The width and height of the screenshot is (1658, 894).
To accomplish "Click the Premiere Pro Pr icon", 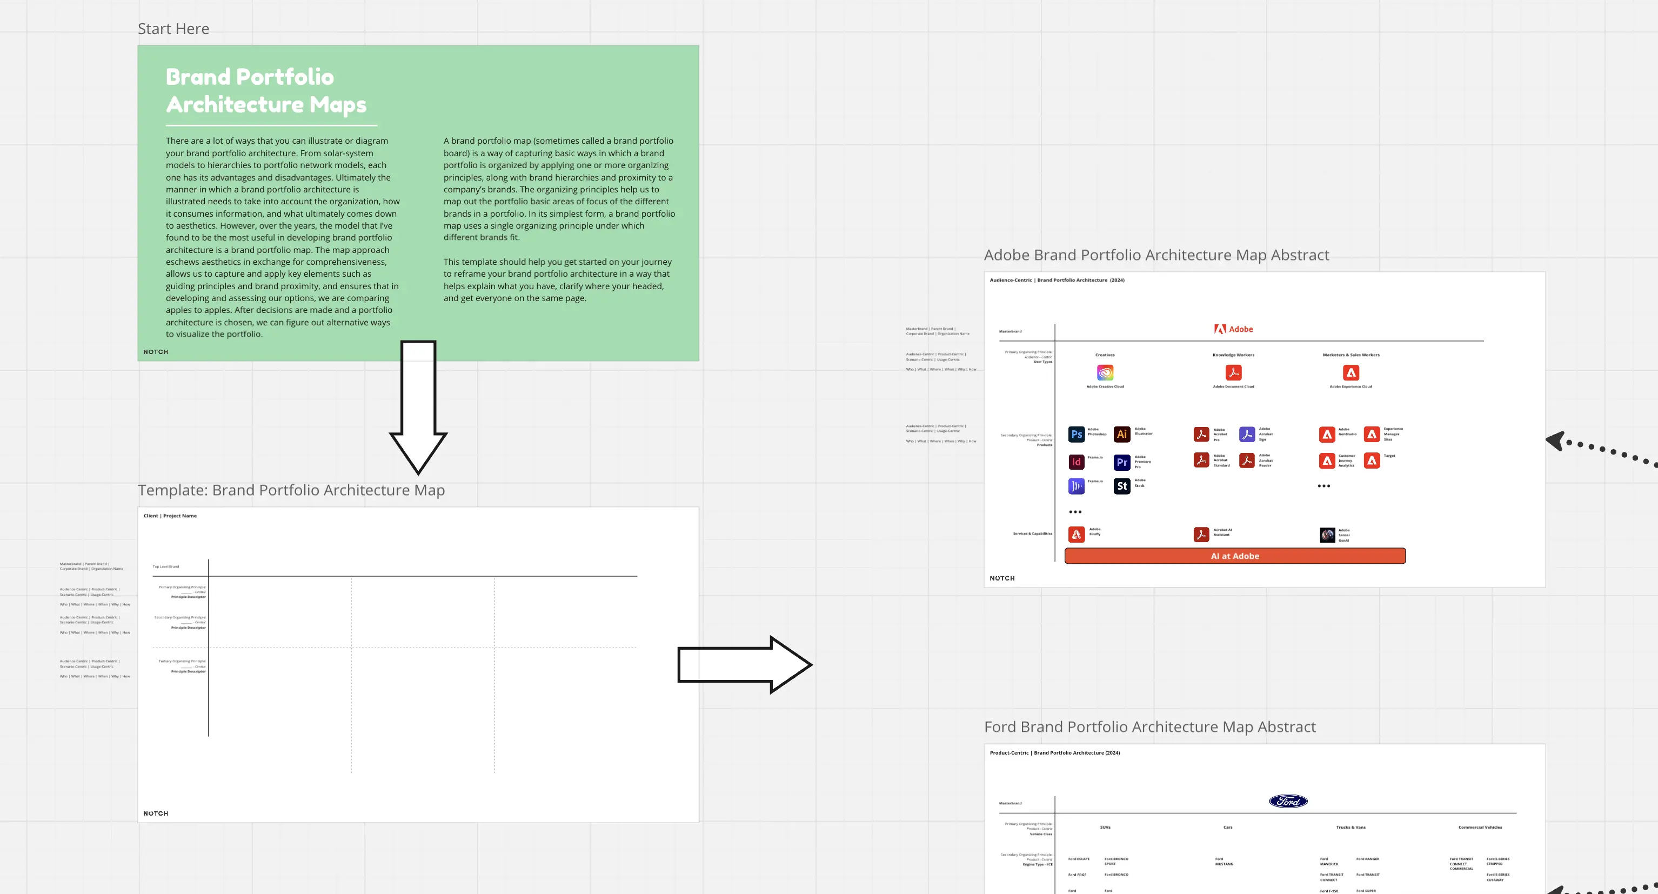I will [x=1122, y=462].
